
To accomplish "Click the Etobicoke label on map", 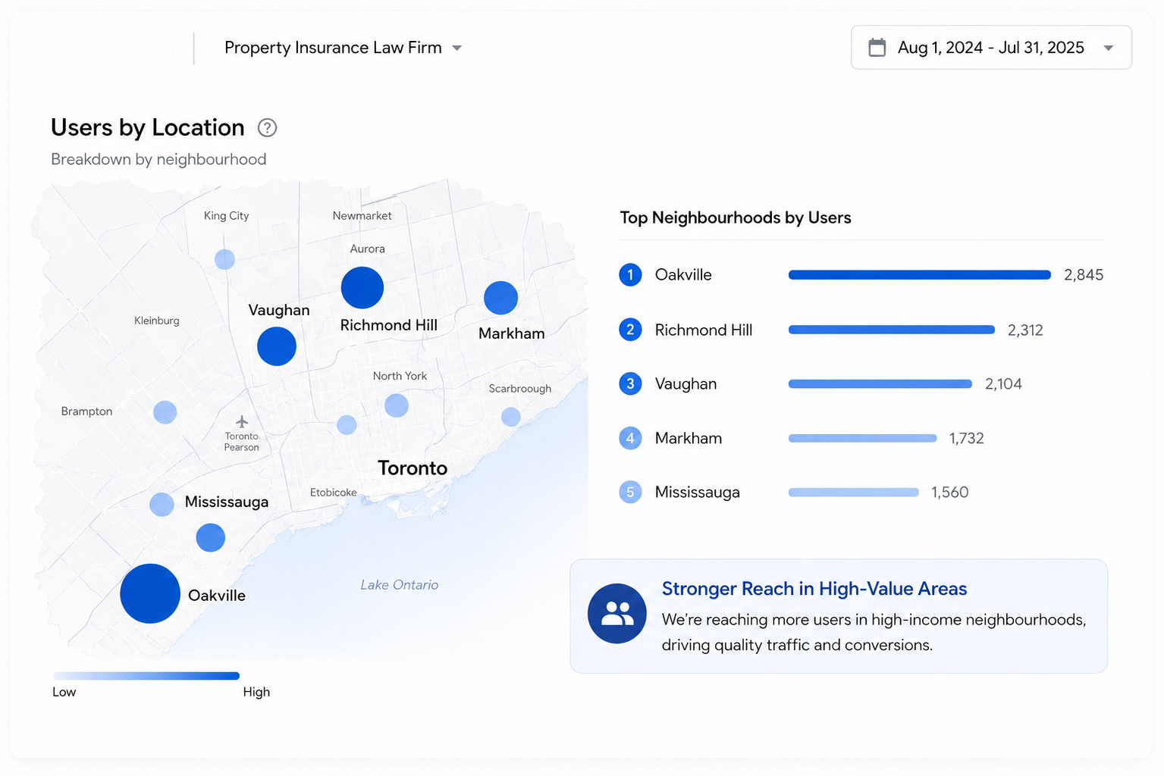I will [333, 493].
